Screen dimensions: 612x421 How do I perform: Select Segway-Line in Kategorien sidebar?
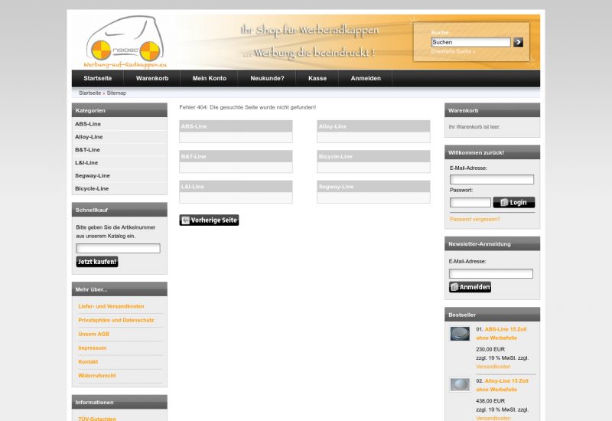coord(93,175)
